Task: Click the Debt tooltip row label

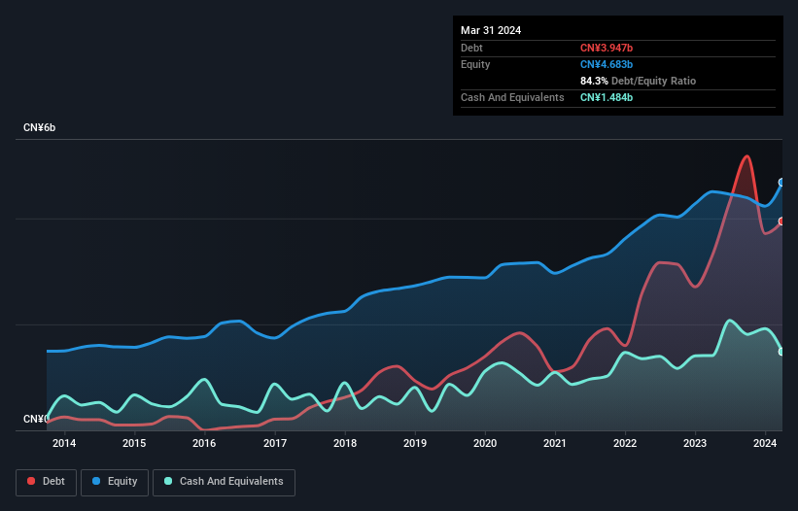Action: coord(471,48)
